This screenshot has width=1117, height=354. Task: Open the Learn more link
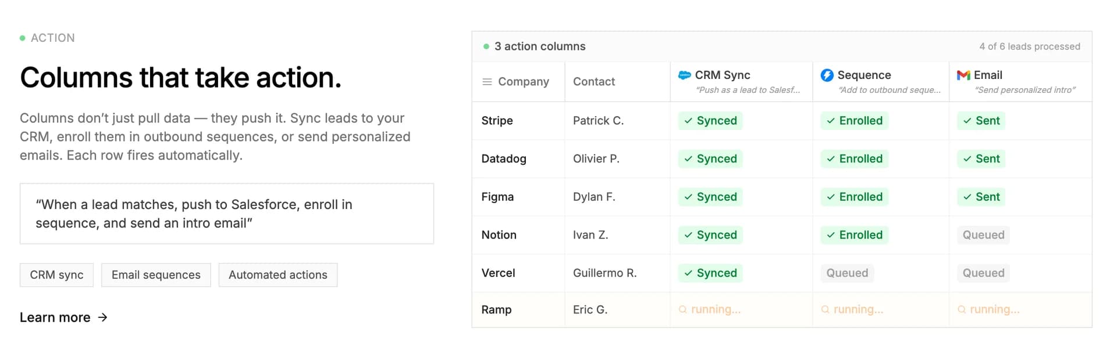click(55, 317)
